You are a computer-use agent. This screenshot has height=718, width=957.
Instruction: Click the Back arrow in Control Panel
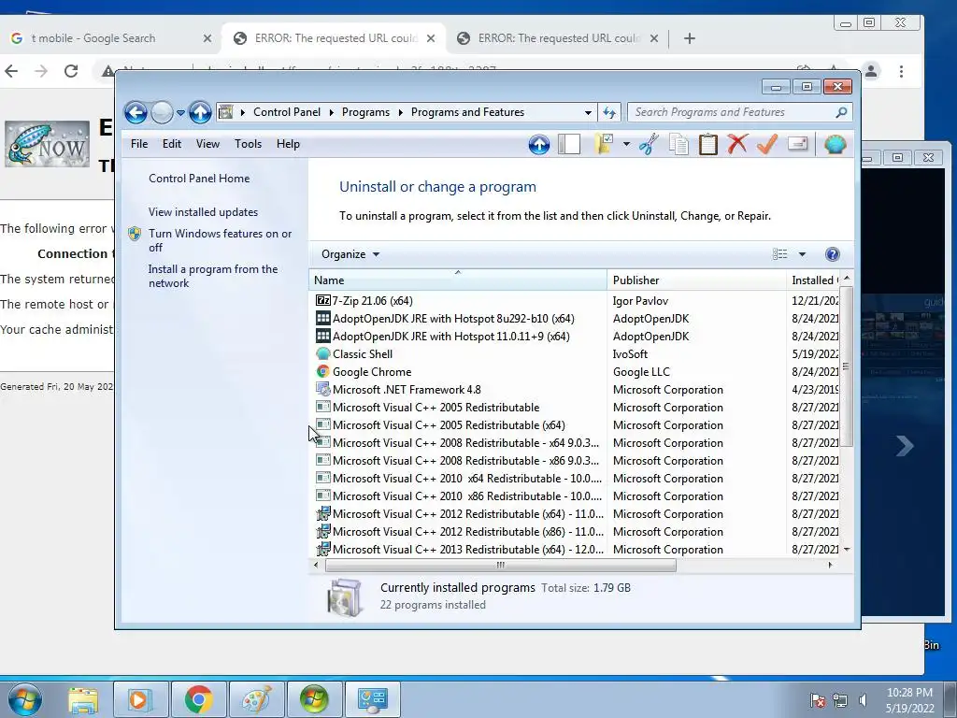136,112
